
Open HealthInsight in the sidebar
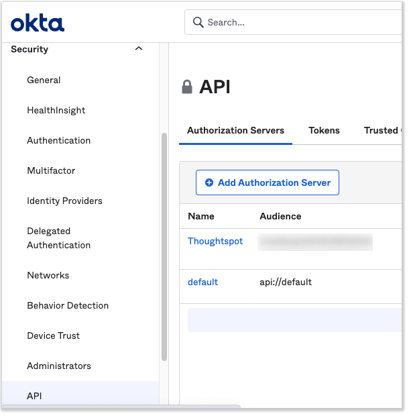[x=56, y=110]
